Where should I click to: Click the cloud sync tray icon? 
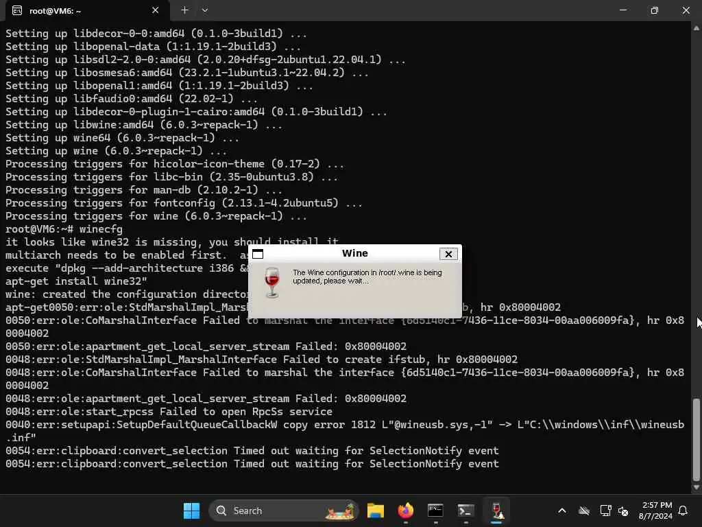coord(584,511)
